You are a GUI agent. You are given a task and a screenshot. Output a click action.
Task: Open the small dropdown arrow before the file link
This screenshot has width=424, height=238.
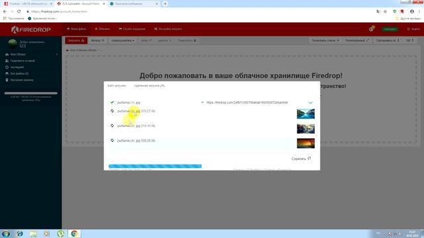pos(202,102)
